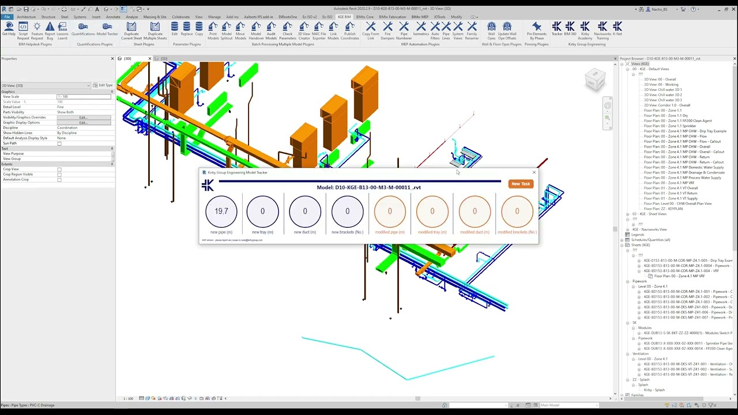The width and height of the screenshot is (738, 415).
Task: Click Duplicate Current Sheet
Action: 131,31
